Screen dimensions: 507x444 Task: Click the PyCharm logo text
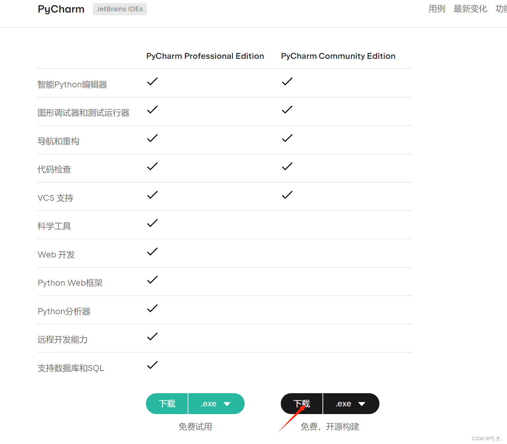click(61, 9)
